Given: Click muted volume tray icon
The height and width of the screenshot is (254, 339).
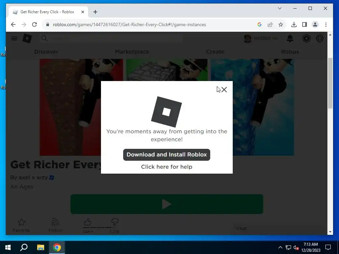Looking at the screenshot, I should pyautogui.click(x=296, y=247).
